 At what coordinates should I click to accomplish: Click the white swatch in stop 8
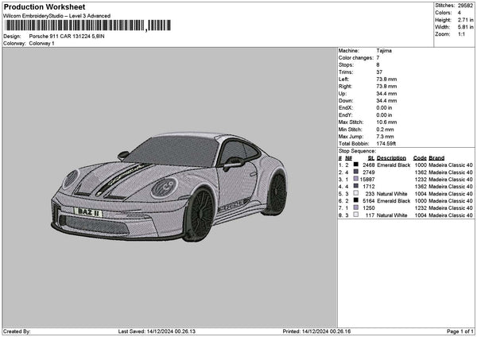pyautogui.click(x=356, y=215)
